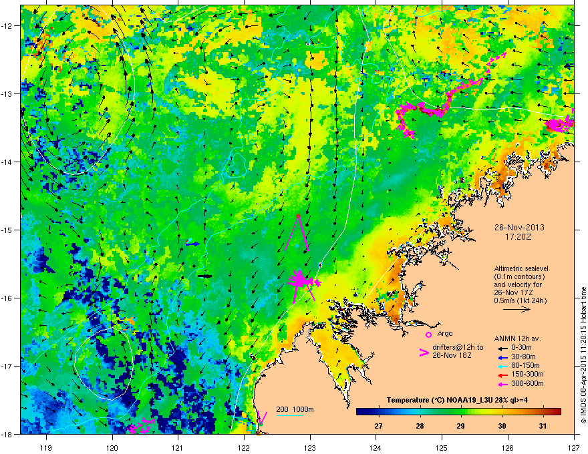Click the black ANMN arrow near 15.7S 121.4E
The height and width of the screenshot is (454, 588).
(204, 276)
